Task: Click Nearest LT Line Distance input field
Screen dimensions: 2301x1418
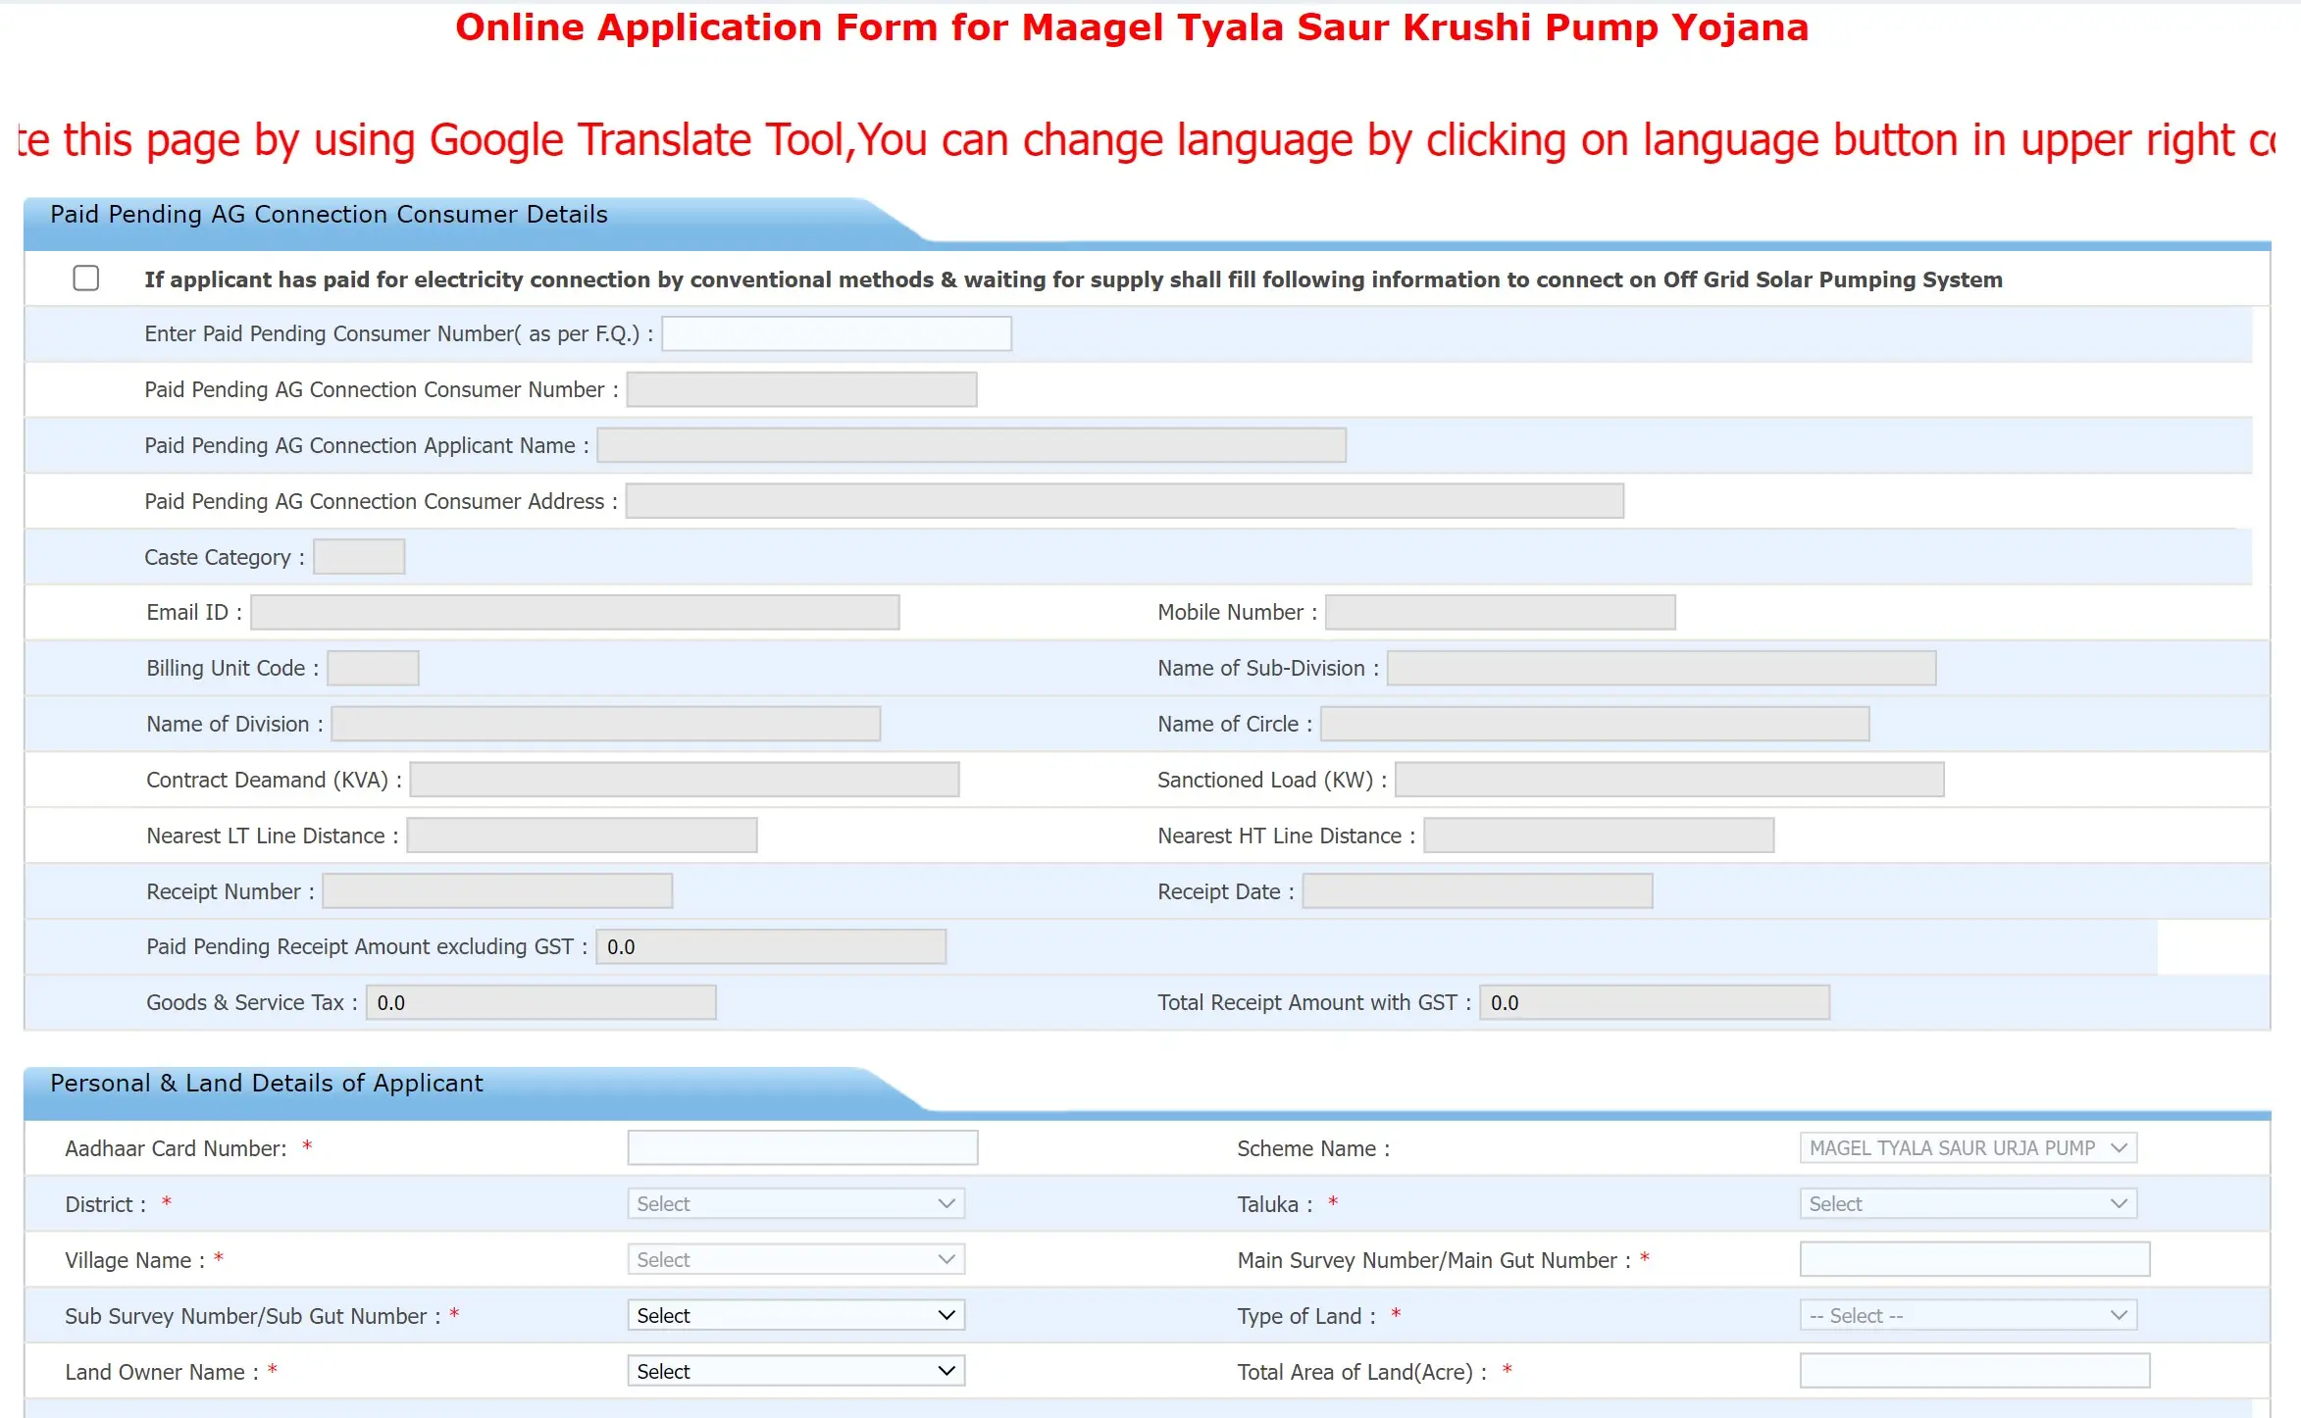Action: click(586, 835)
